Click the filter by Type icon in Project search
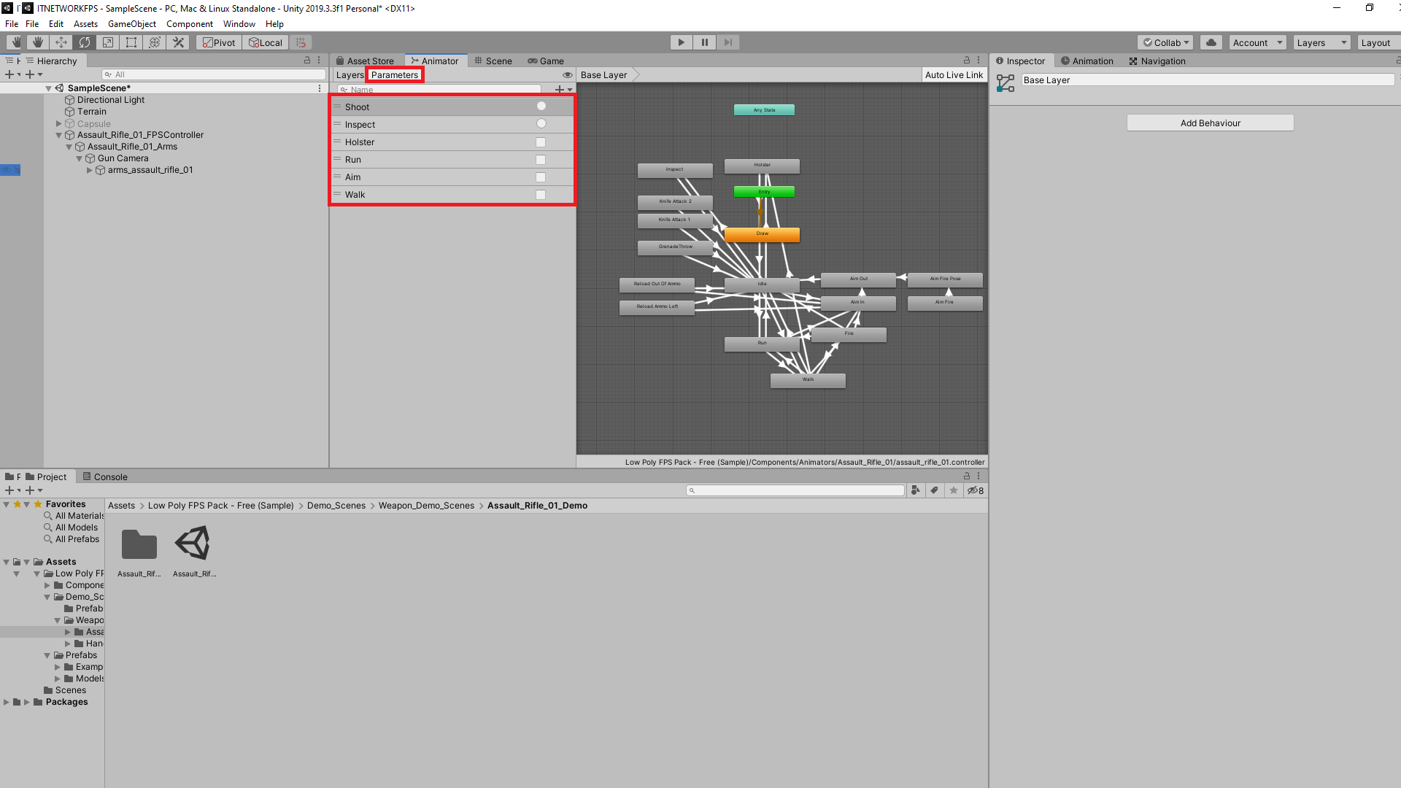 pyautogui.click(x=916, y=490)
